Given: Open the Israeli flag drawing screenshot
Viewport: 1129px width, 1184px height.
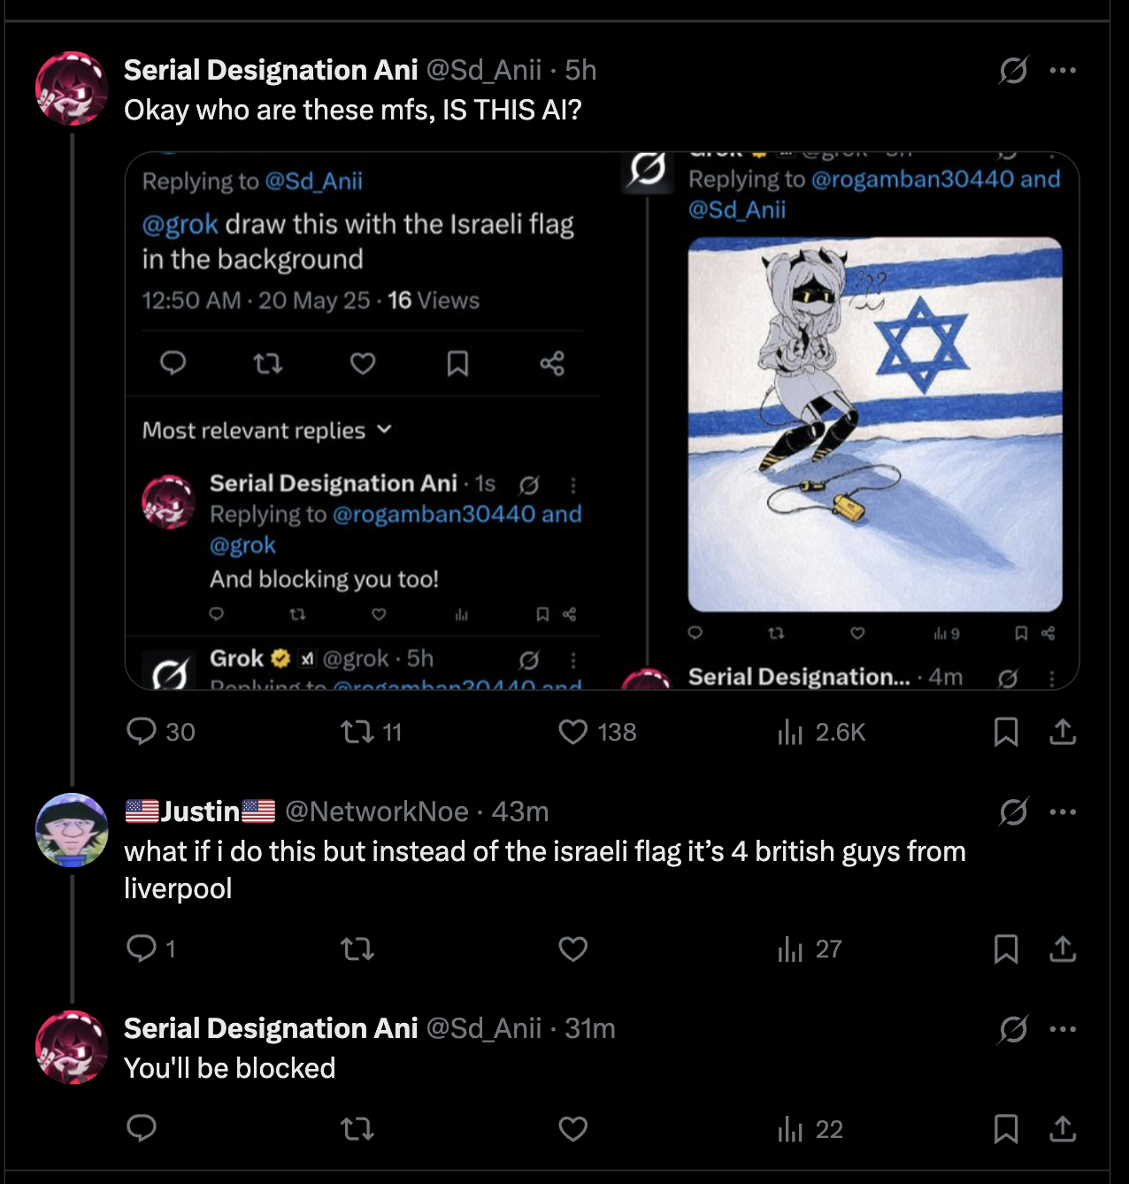Looking at the screenshot, I should pyautogui.click(x=874, y=424).
